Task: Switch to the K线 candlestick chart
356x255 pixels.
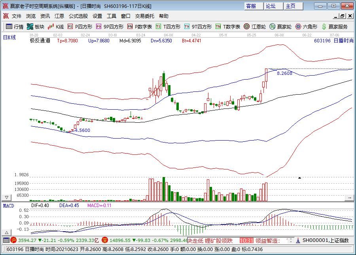Action: pyautogui.click(x=56, y=27)
